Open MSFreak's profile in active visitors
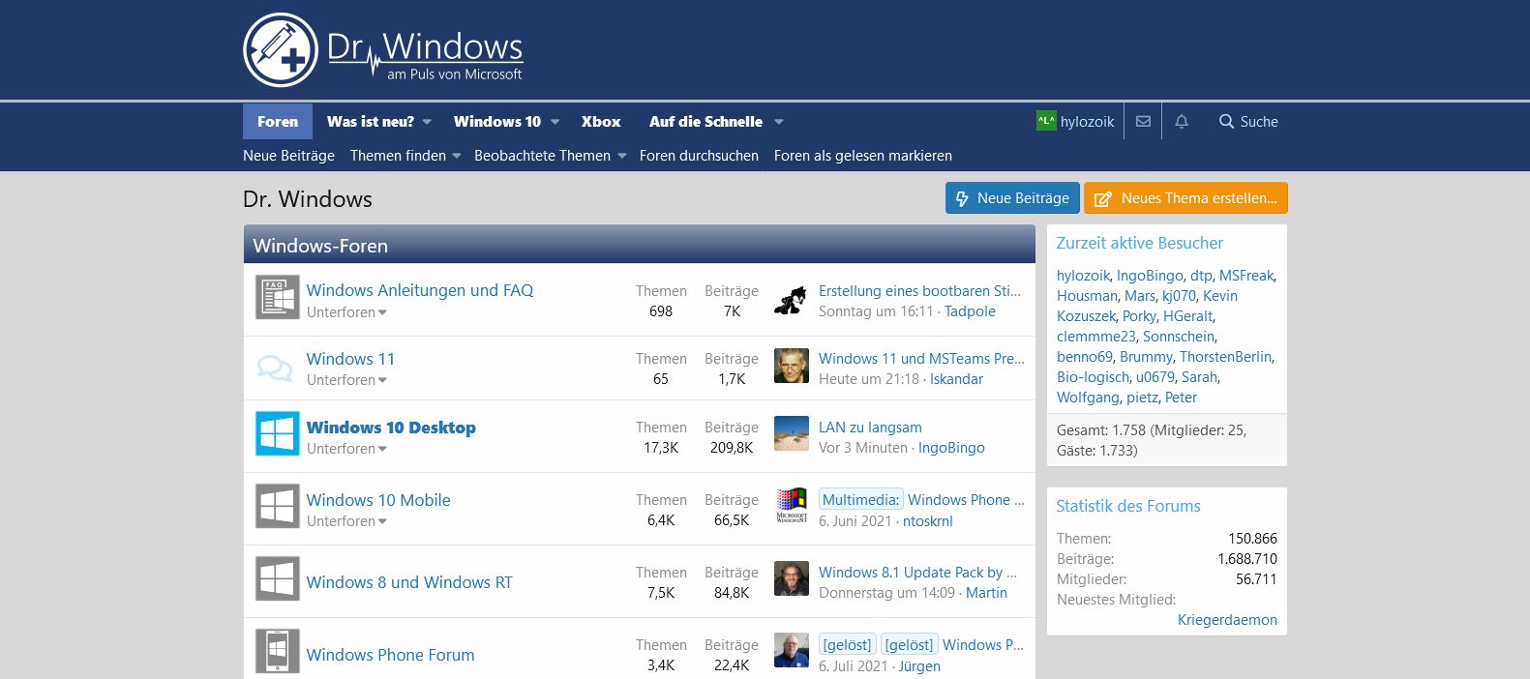The image size is (1530, 679). pos(1246,276)
